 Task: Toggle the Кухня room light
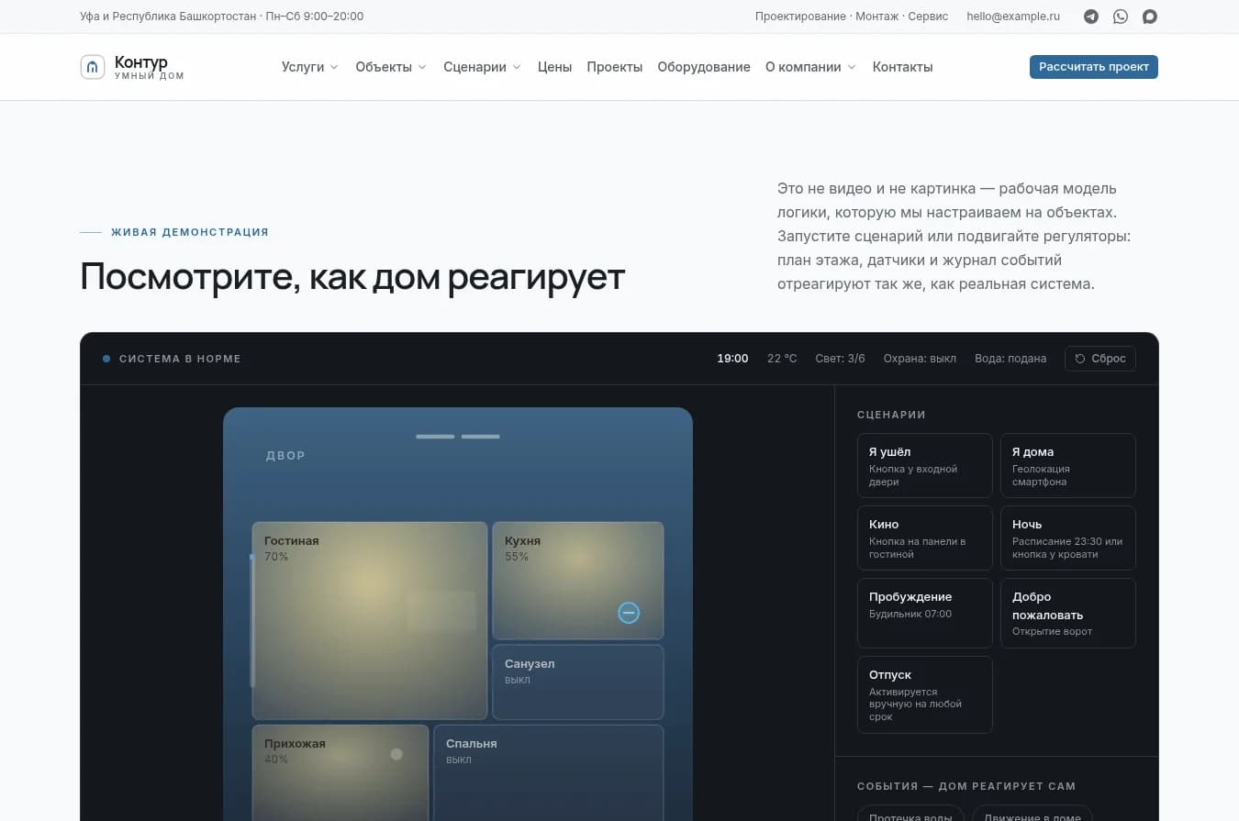point(578,581)
